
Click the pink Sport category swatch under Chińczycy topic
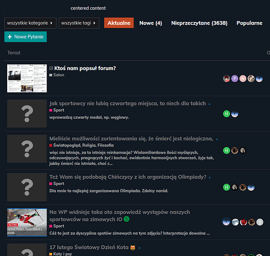(x=51, y=184)
